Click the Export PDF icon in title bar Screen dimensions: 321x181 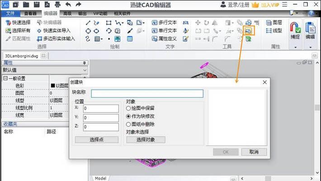pos(47,5)
